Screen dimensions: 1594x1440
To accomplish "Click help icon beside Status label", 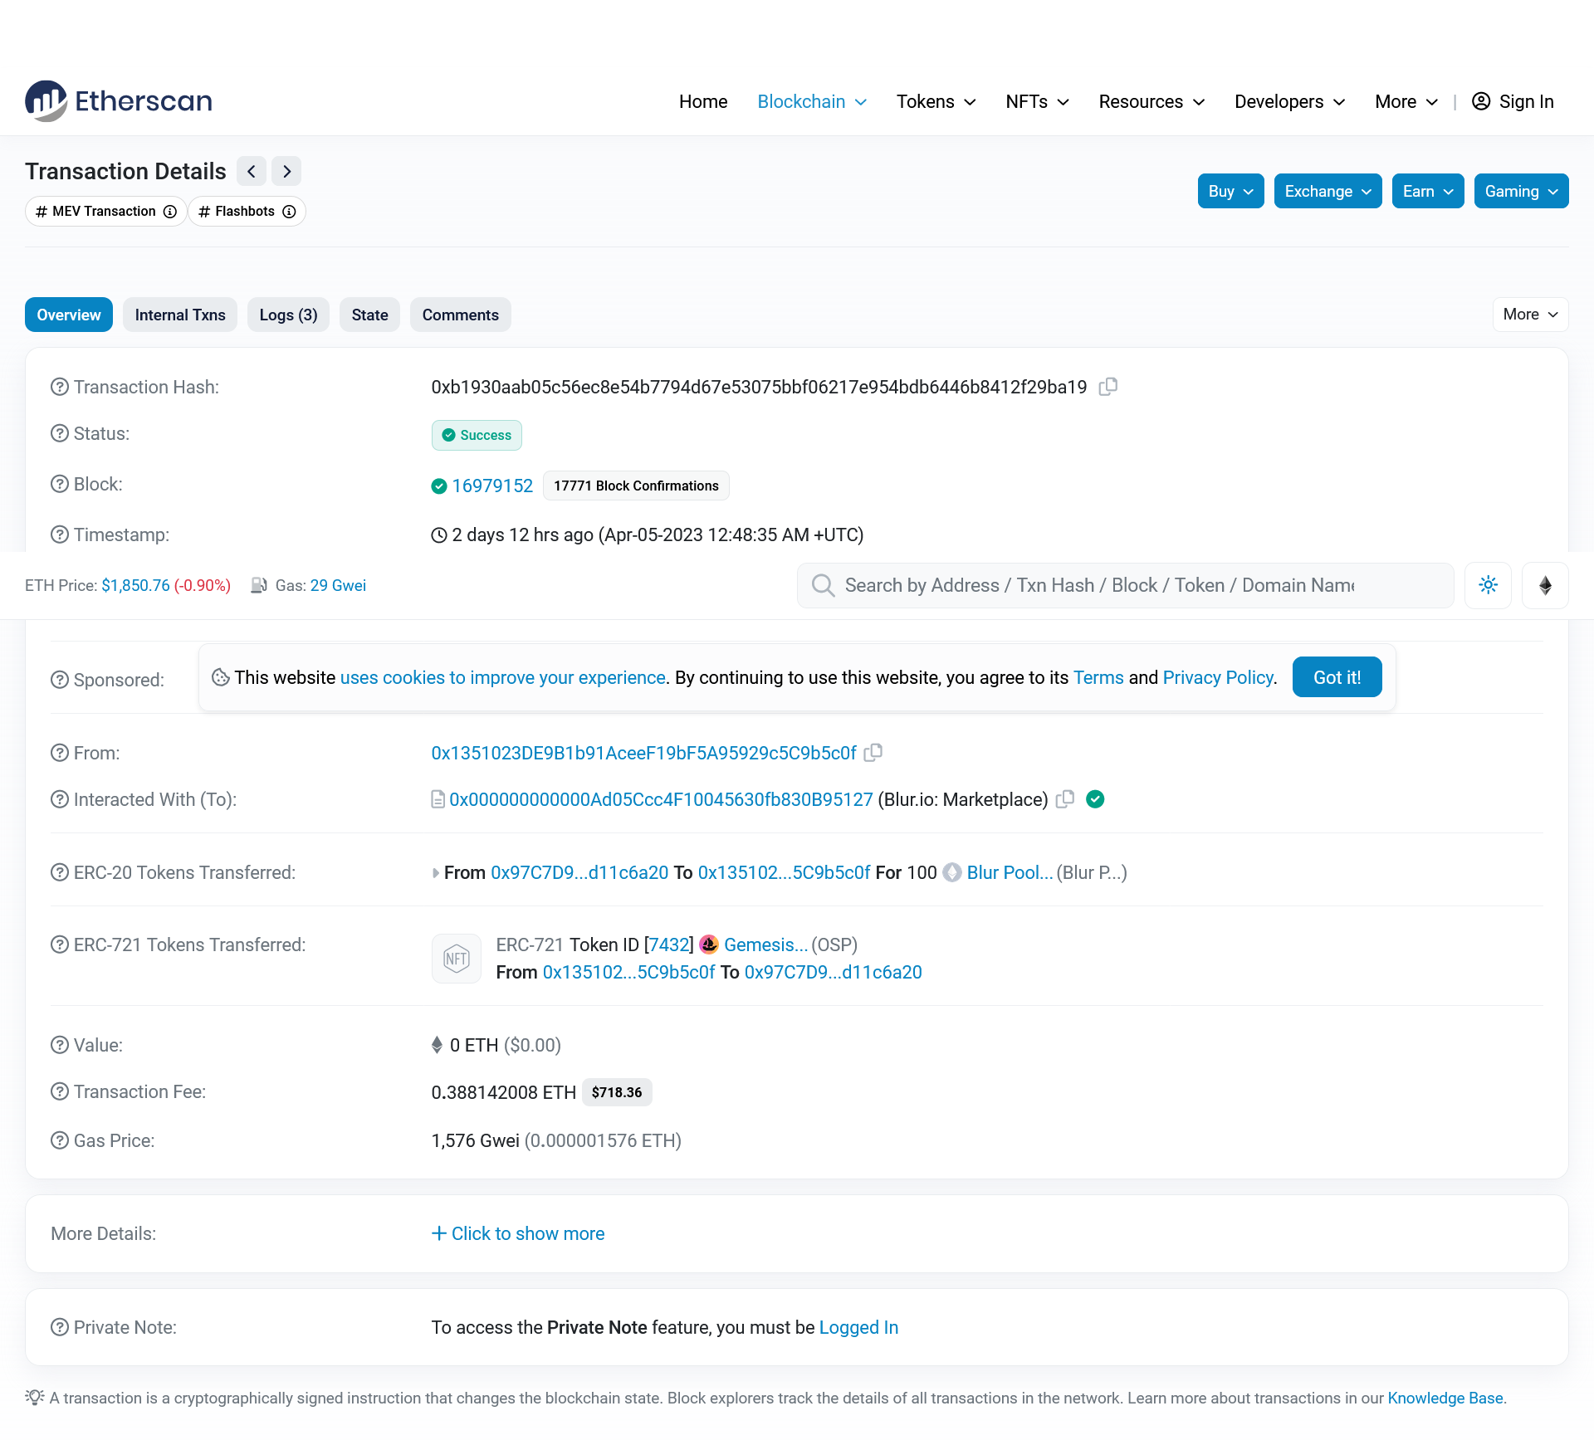I will (x=60, y=433).
